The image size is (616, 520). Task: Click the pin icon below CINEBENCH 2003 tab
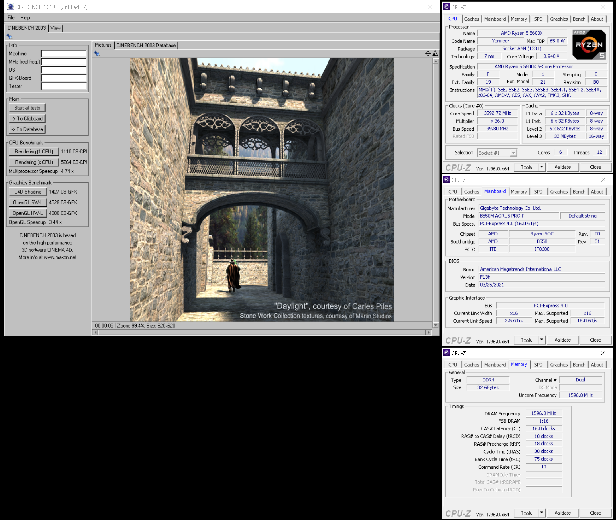pos(9,36)
